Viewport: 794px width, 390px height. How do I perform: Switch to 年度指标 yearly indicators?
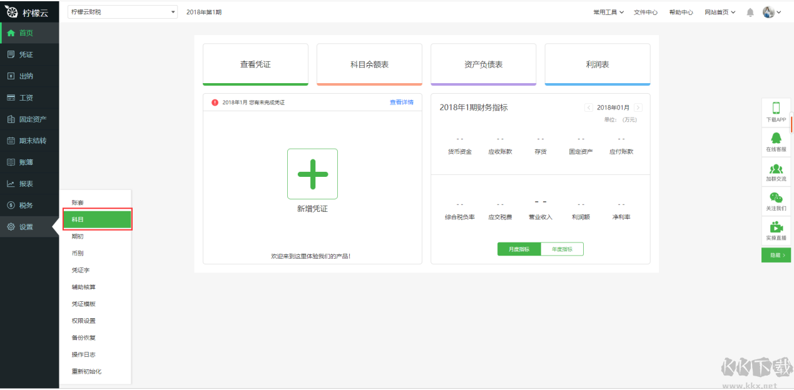tap(562, 249)
